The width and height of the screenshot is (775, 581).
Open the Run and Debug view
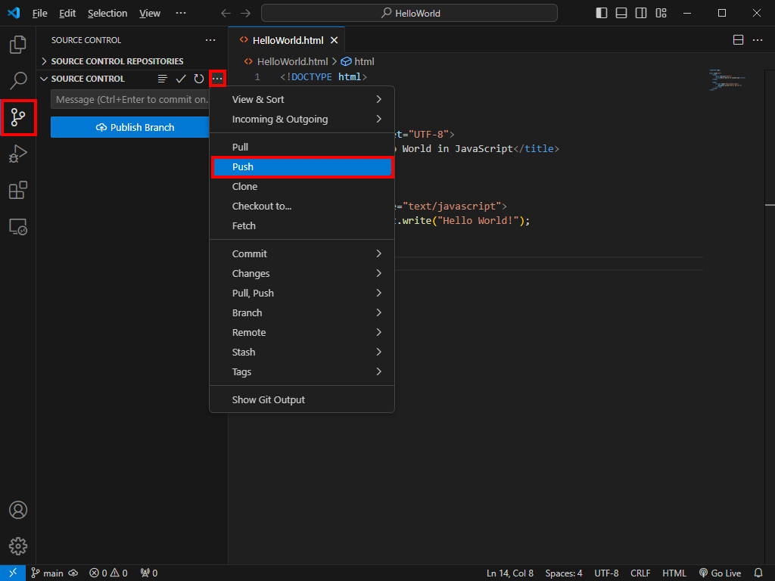[17, 154]
